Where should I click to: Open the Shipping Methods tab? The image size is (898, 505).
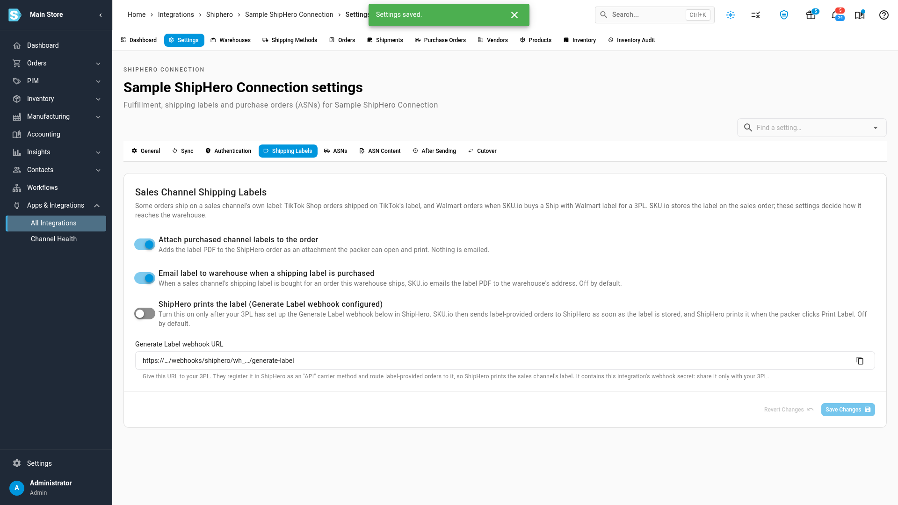pyautogui.click(x=290, y=40)
